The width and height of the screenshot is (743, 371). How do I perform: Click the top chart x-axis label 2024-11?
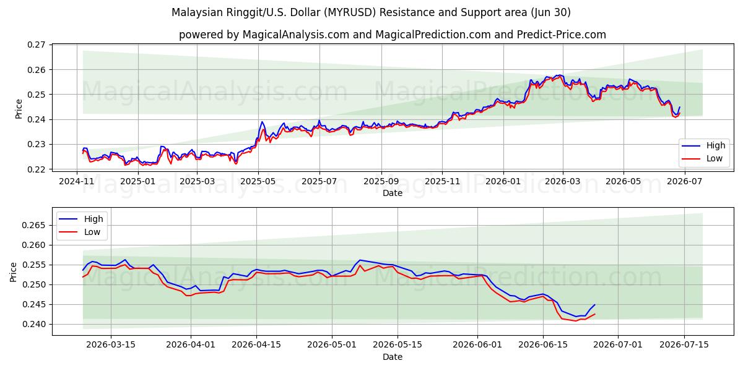(77, 181)
